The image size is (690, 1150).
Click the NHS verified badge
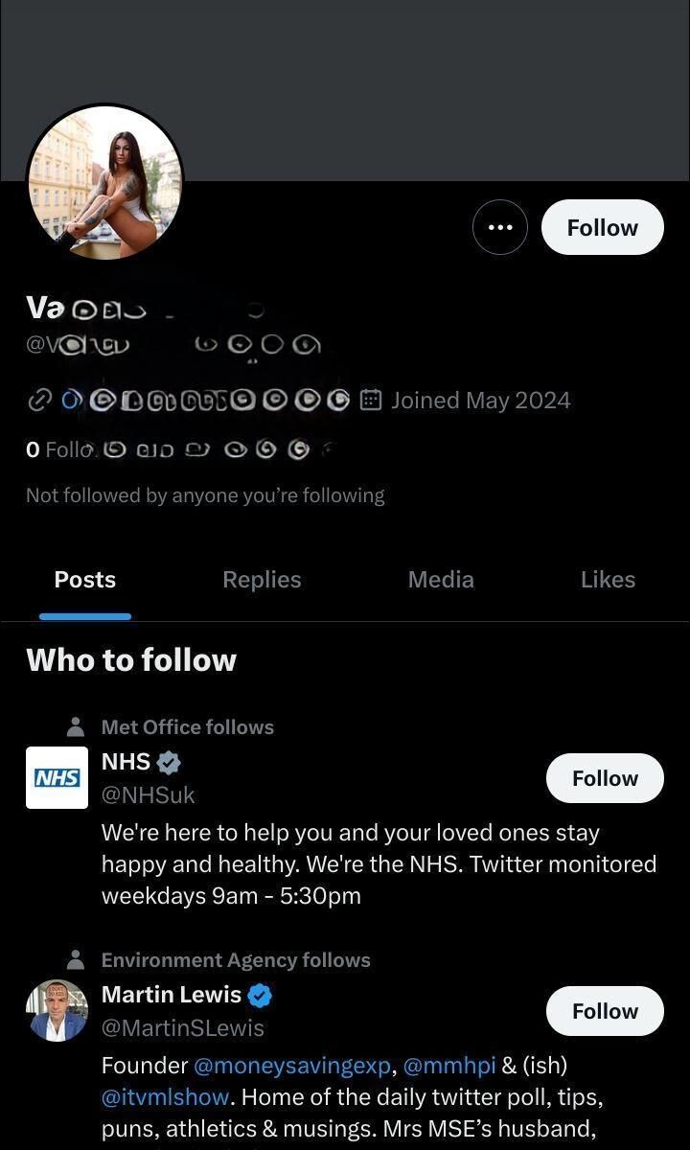[x=169, y=763]
